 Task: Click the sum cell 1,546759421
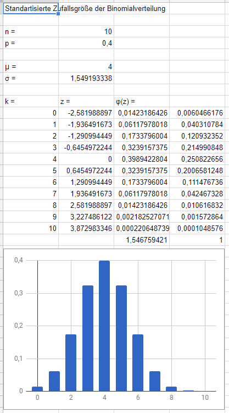click(x=142, y=240)
